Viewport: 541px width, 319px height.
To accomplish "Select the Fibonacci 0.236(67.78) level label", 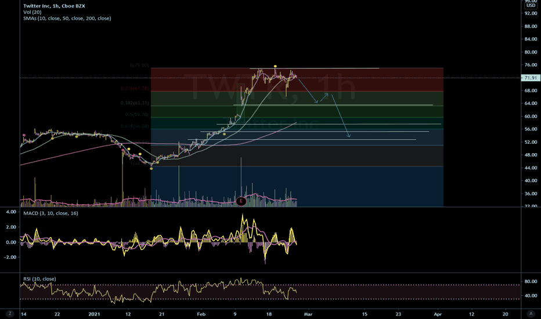I will point(135,89).
